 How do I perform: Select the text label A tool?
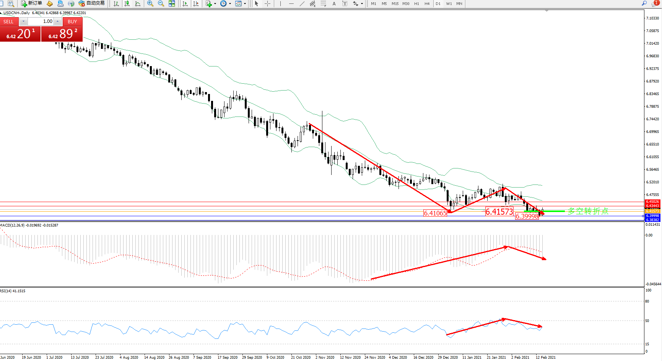pyautogui.click(x=334, y=3)
